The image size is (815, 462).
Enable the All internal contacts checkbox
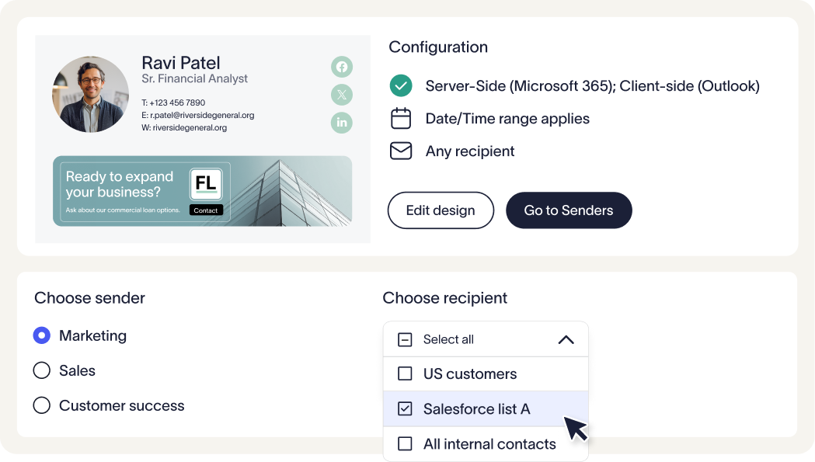tap(405, 444)
